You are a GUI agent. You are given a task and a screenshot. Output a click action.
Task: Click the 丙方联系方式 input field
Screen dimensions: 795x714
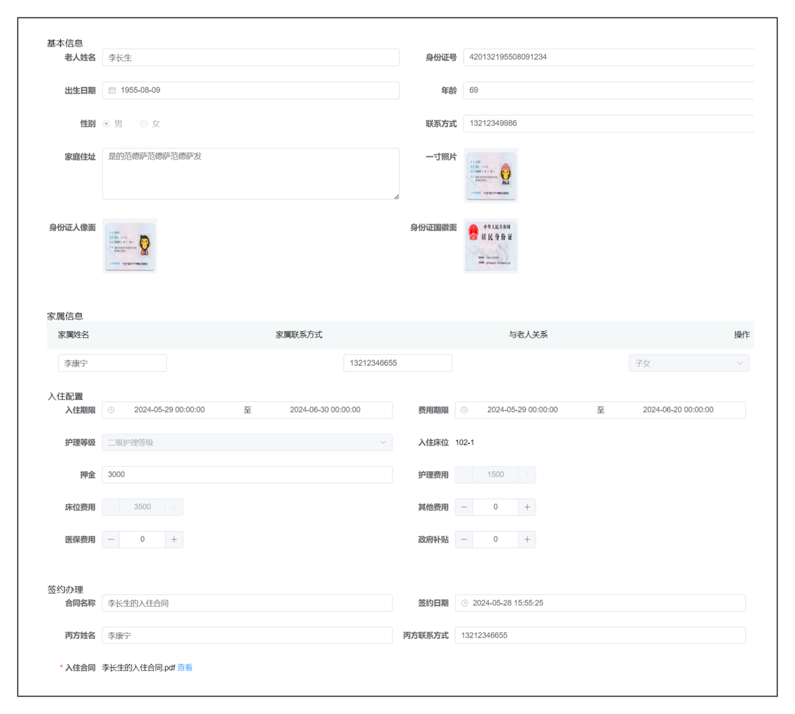(x=600, y=635)
